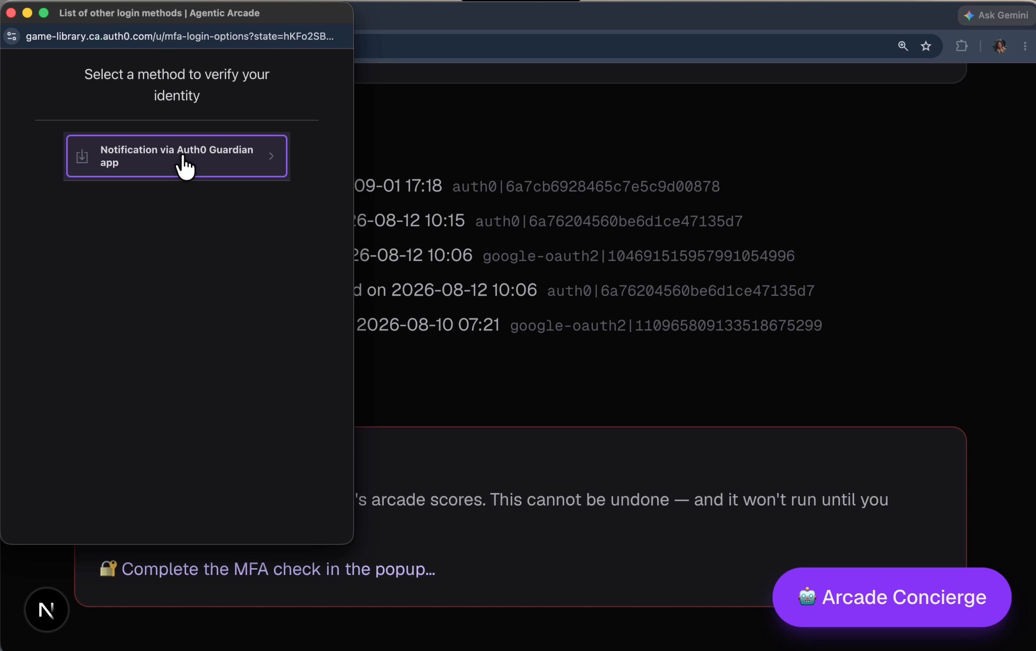Select ID google-oauth2|104691515957991054996
The height and width of the screenshot is (651, 1036).
(x=639, y=256)
